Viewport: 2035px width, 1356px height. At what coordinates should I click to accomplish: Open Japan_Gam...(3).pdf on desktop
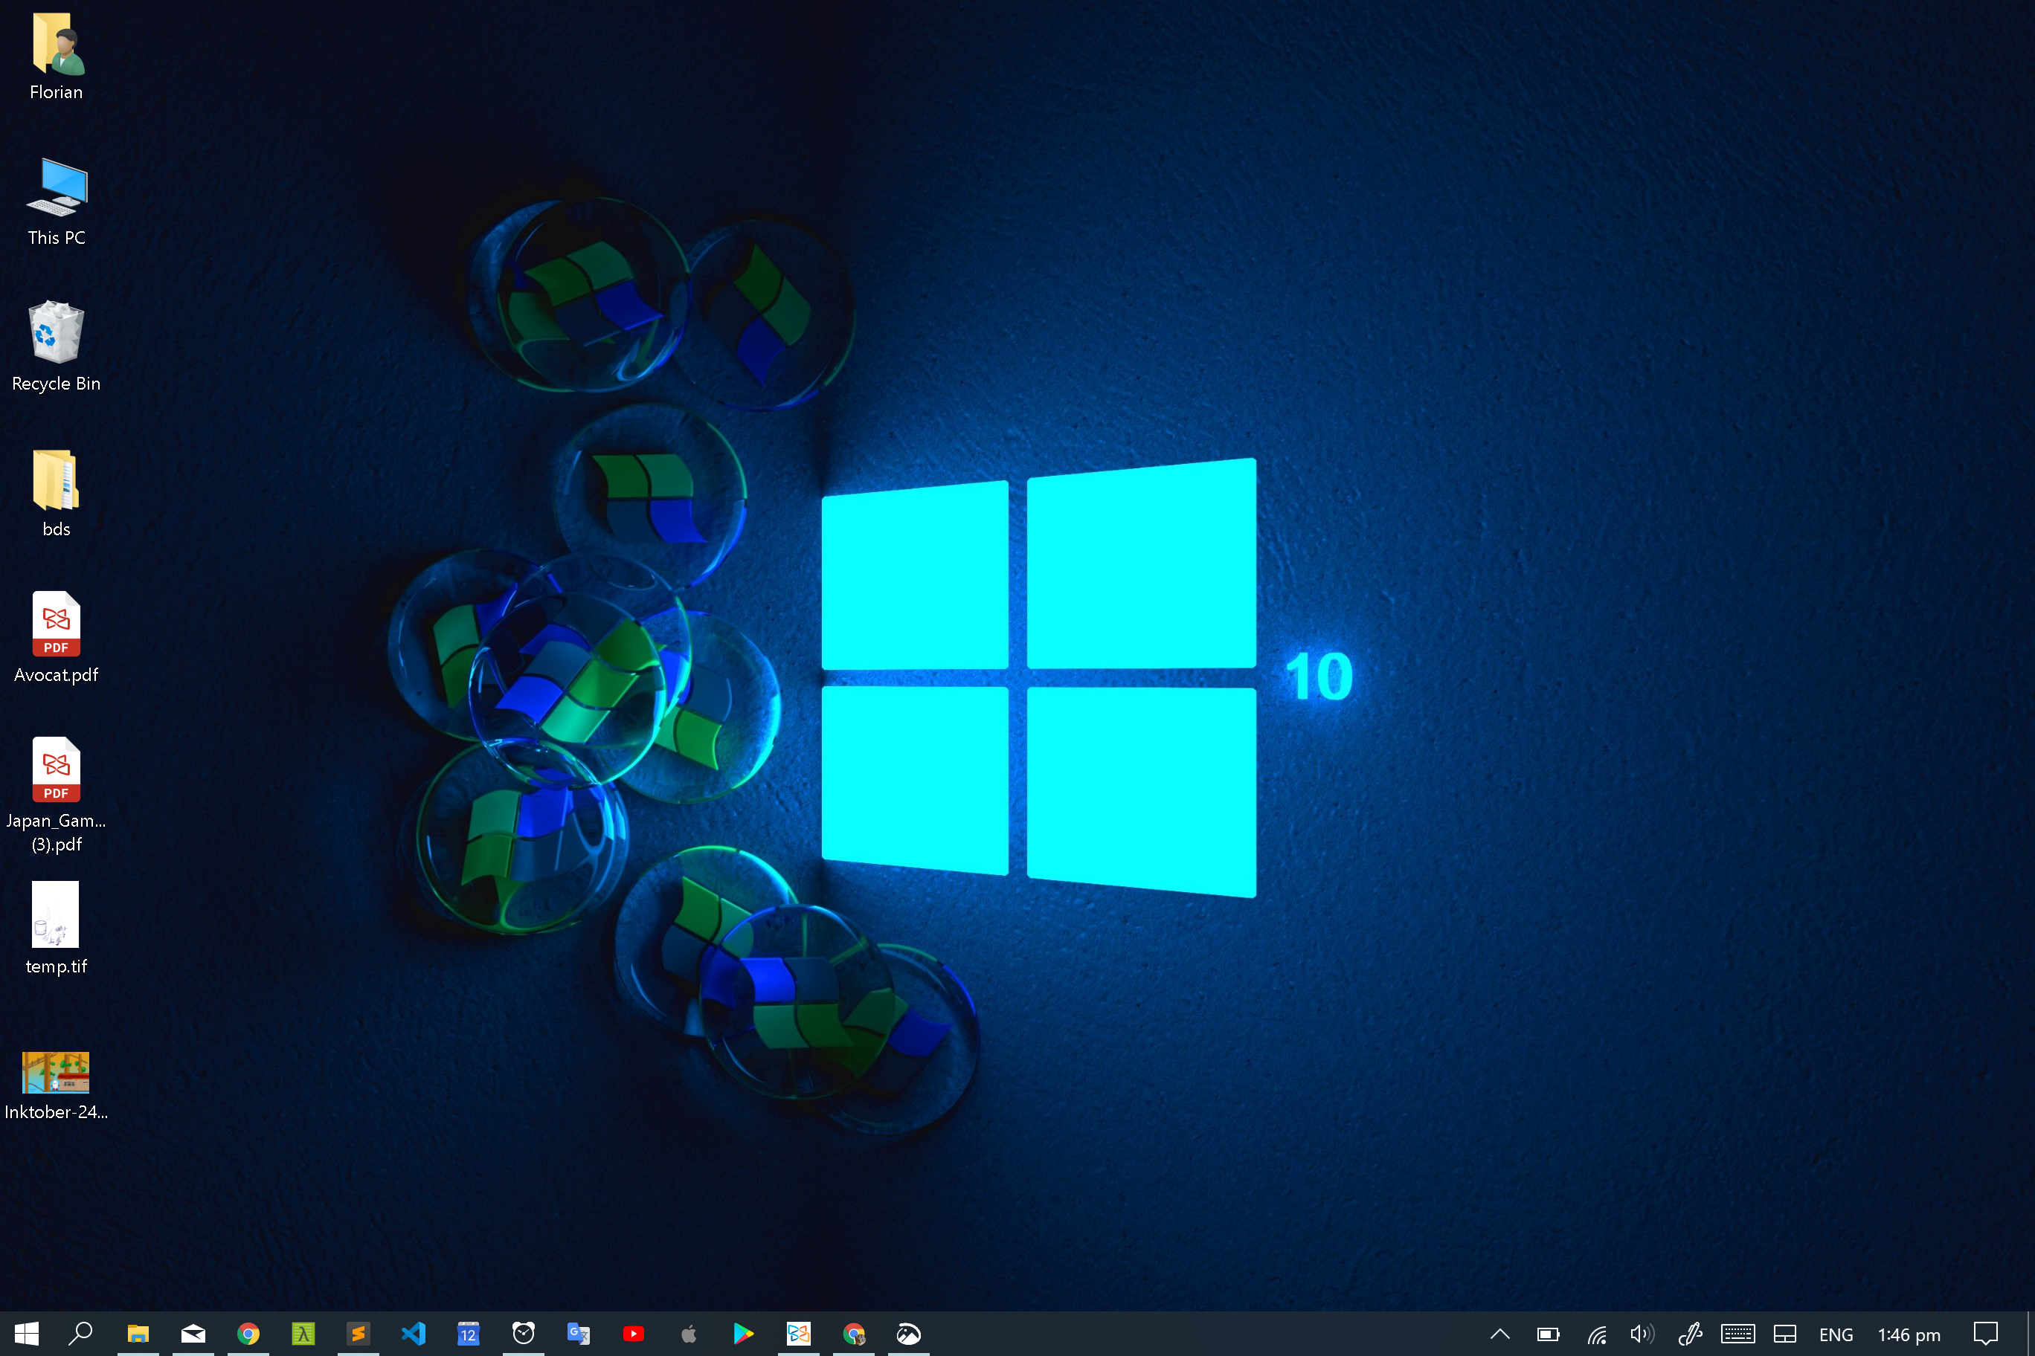coord(56,770)
